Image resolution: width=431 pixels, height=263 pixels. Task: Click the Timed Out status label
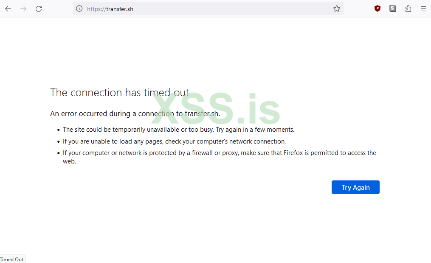point(12,259)
